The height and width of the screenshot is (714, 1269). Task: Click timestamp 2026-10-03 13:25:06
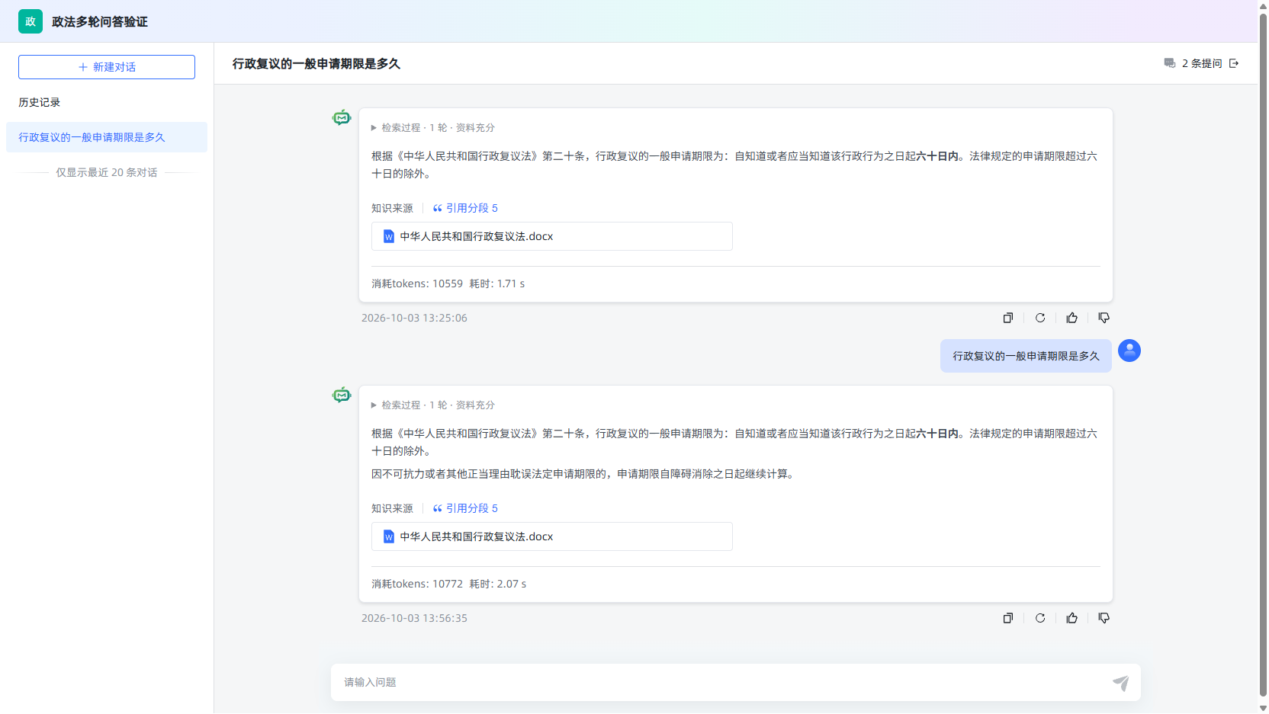click(x=414, y=318)
